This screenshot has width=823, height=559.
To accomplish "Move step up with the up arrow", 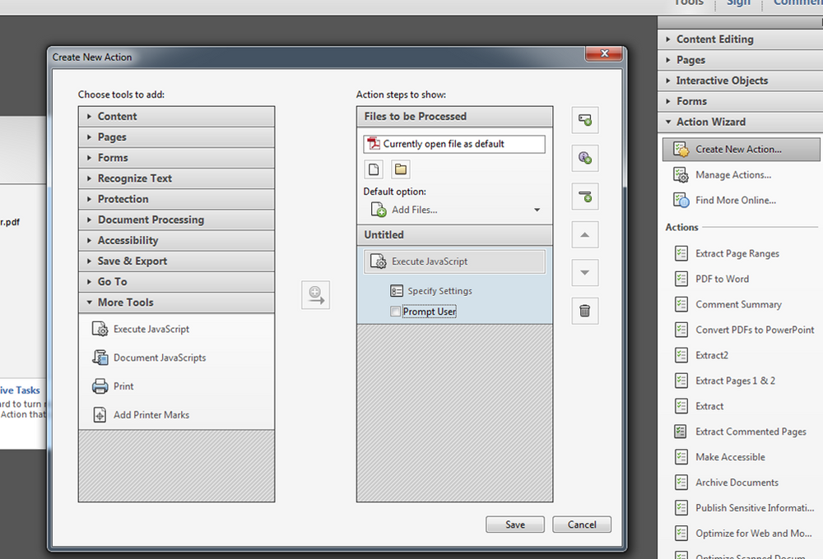I will [x=584, y=235].
